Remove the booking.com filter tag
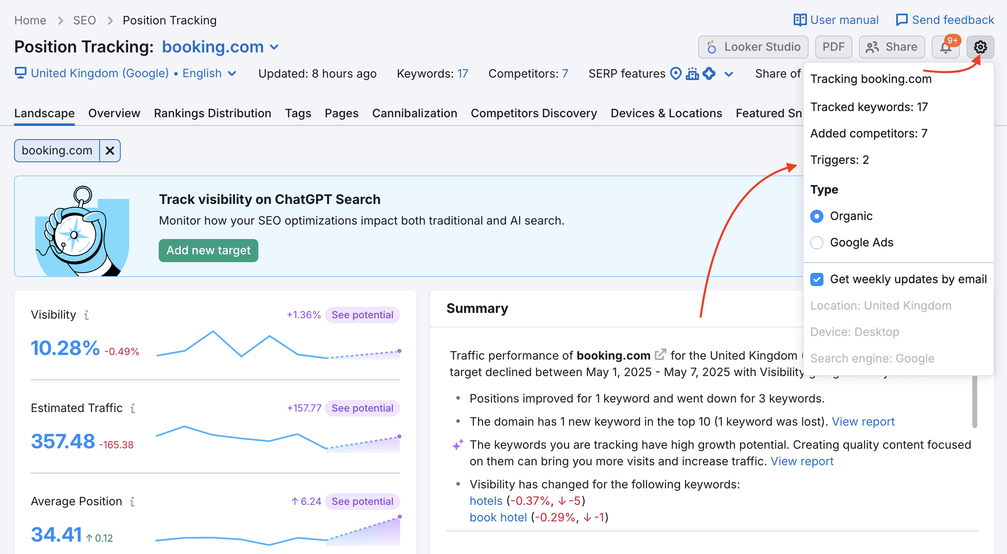Screen dimensions: 1007x554 click(110, 151)
